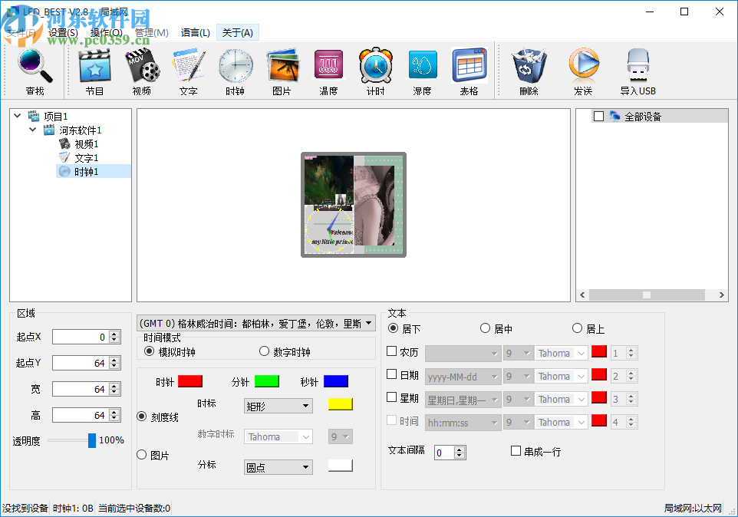The width and height of the screenshot is (738, 517).
Task: Click the 导入USB export icon
Action: 638,69
